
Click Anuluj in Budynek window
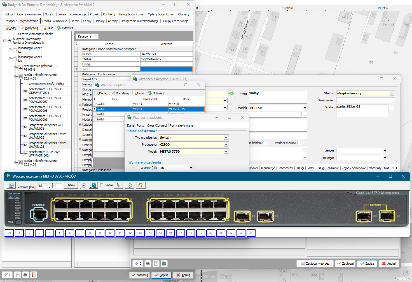coord(183,275)
